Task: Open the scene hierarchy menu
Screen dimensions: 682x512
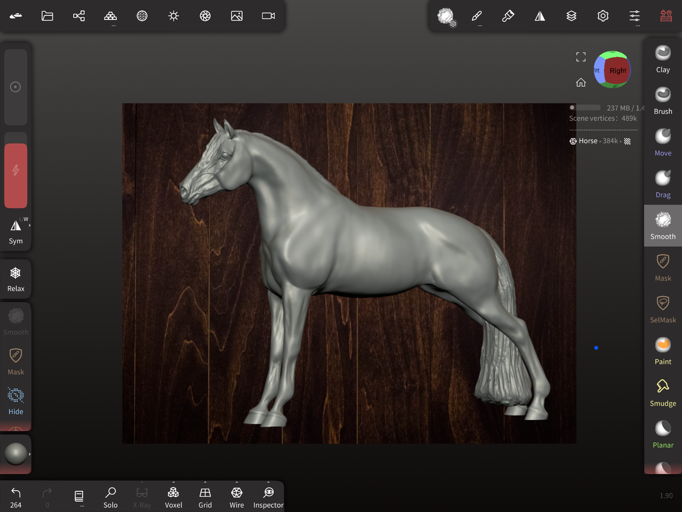Action: coord(79,16)
